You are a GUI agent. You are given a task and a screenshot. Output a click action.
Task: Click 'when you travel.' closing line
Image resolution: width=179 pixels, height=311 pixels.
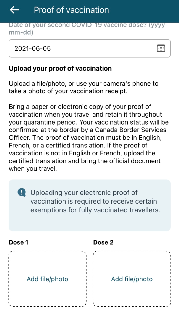click(33, 169)
